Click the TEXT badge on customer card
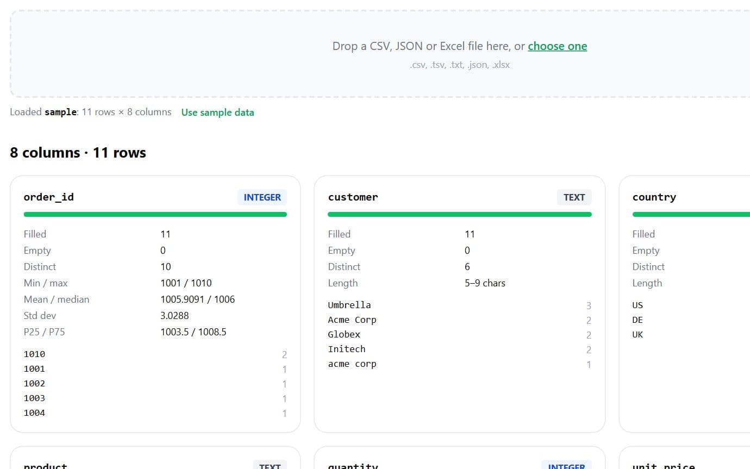This screenshot has height=469, width=750. pyautogui.click(x=574, y=197)
